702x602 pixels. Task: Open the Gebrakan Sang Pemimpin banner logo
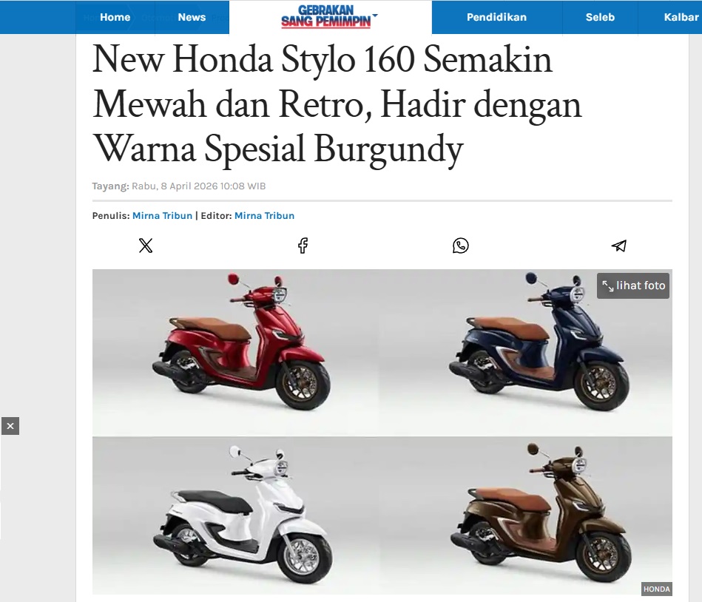[x=326, y=17]
